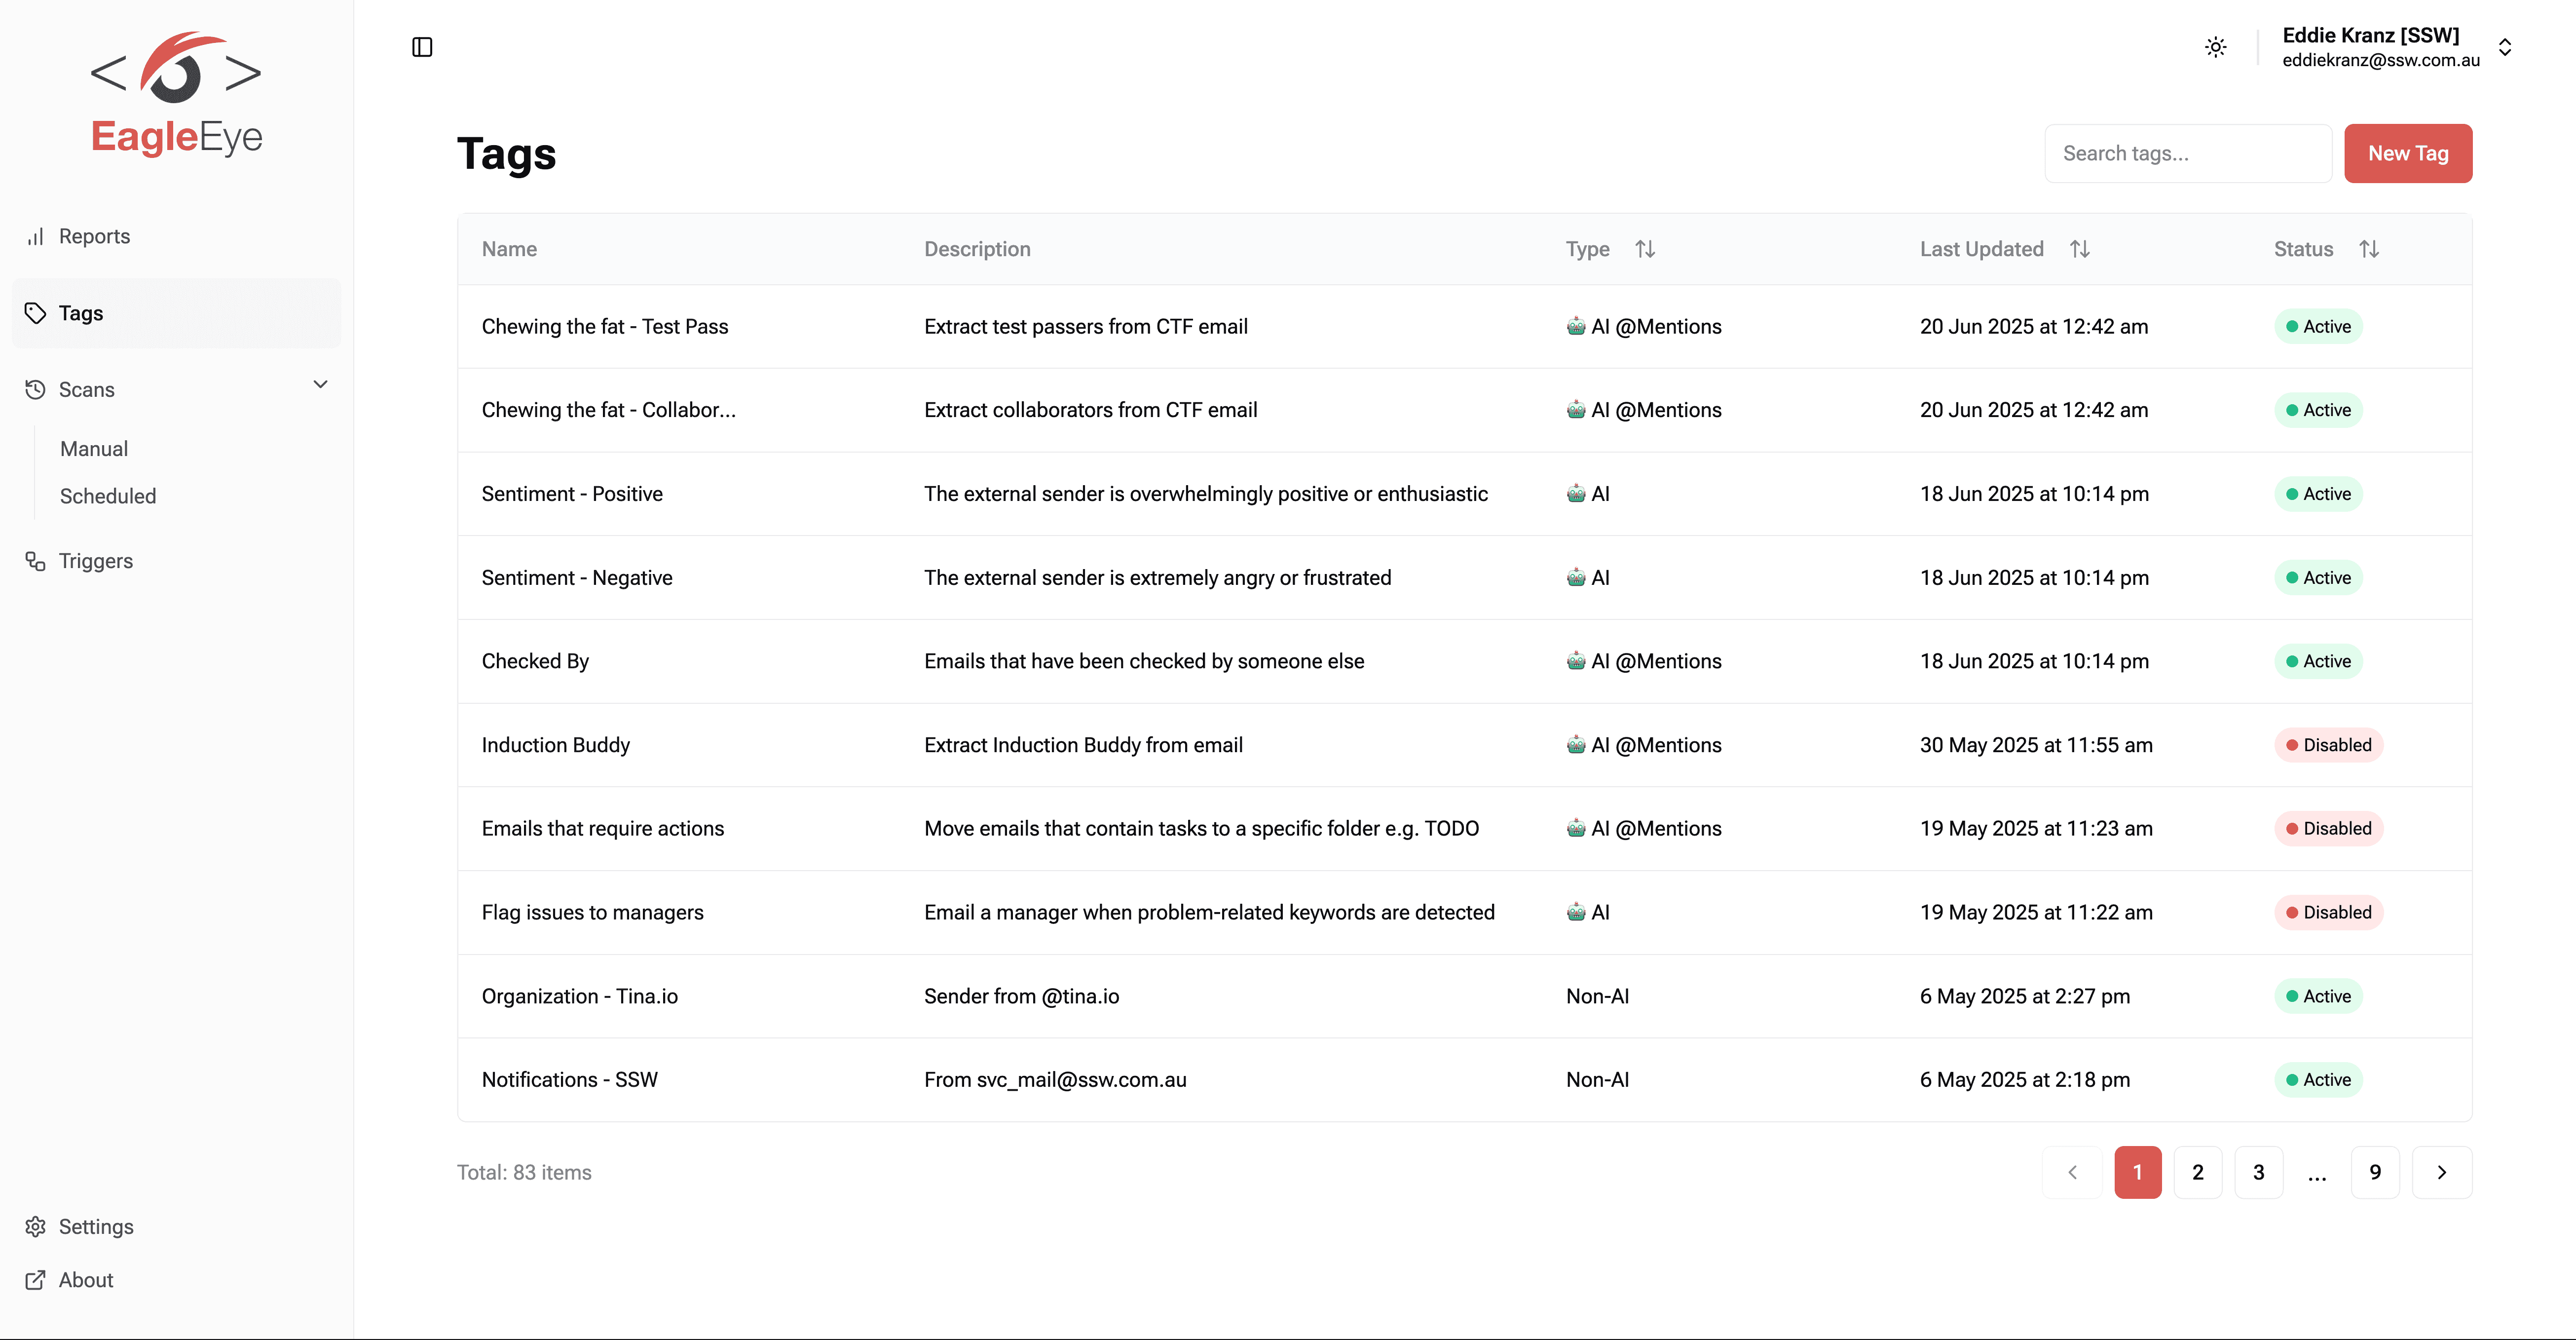Click the Non-AI type in Tina.io row
This screenshot has height=1340, width=2576.
click(x=1597, y=996)
